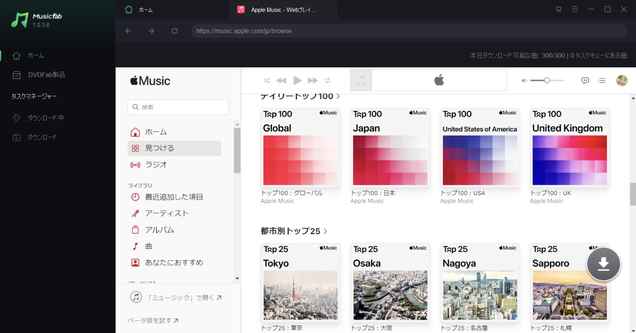Viewport: 636px width, 333px height.
Task: Open Top 100 Global playlist cover
Action: pyautogui.click(x=300, y=148)
